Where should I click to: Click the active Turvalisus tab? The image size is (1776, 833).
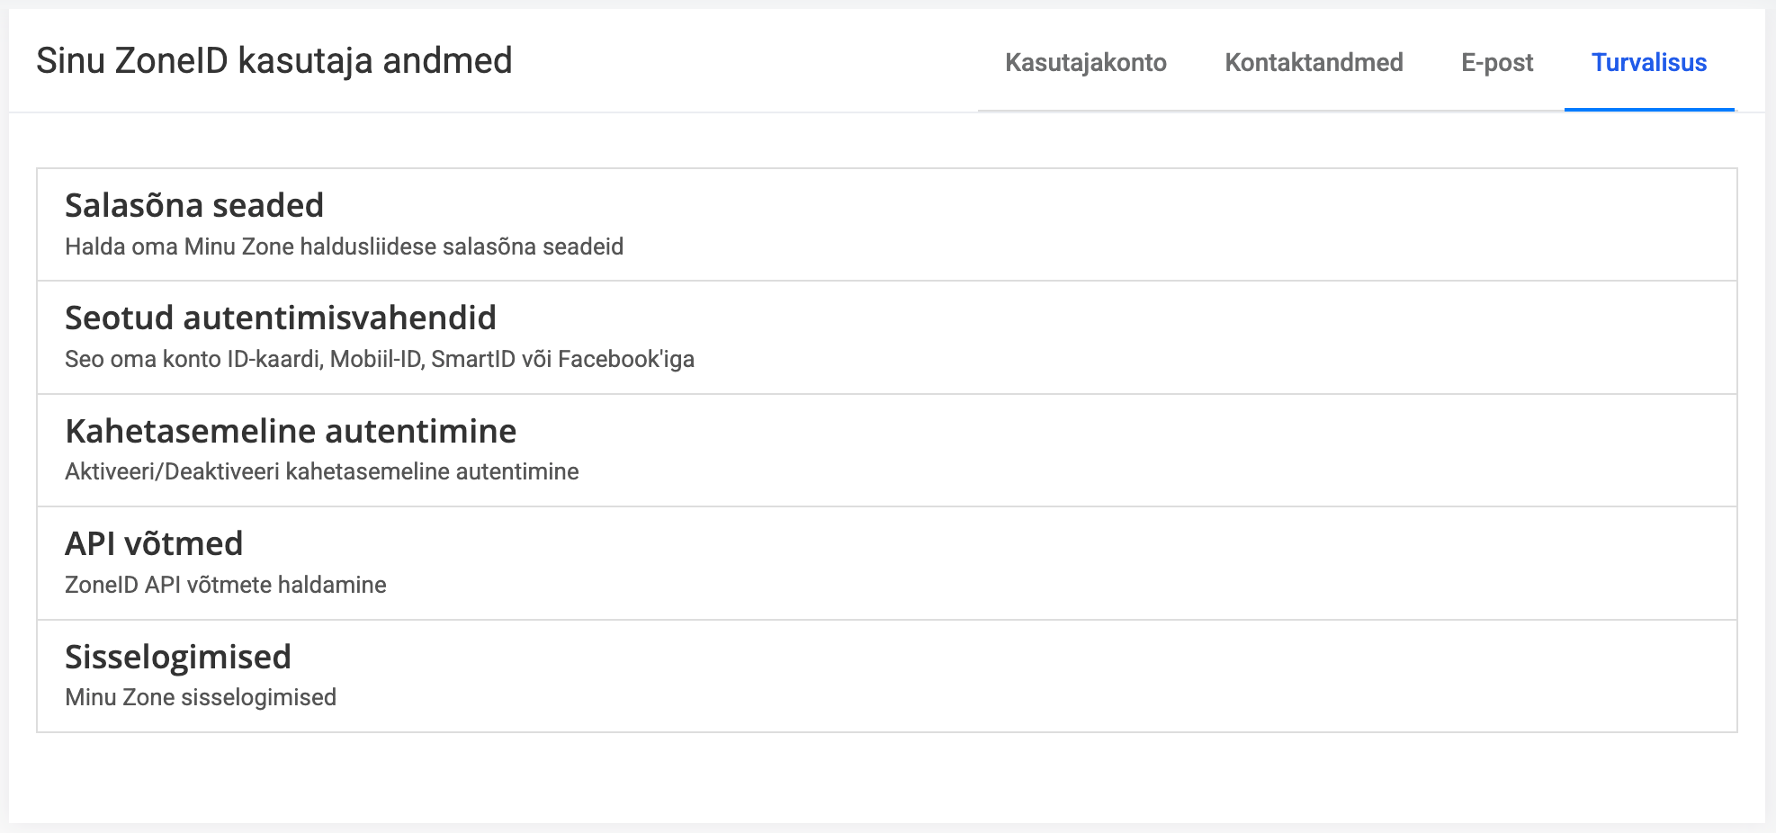click(1648, 63)
